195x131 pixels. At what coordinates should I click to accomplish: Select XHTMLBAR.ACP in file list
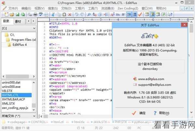[x=13, y=99]
